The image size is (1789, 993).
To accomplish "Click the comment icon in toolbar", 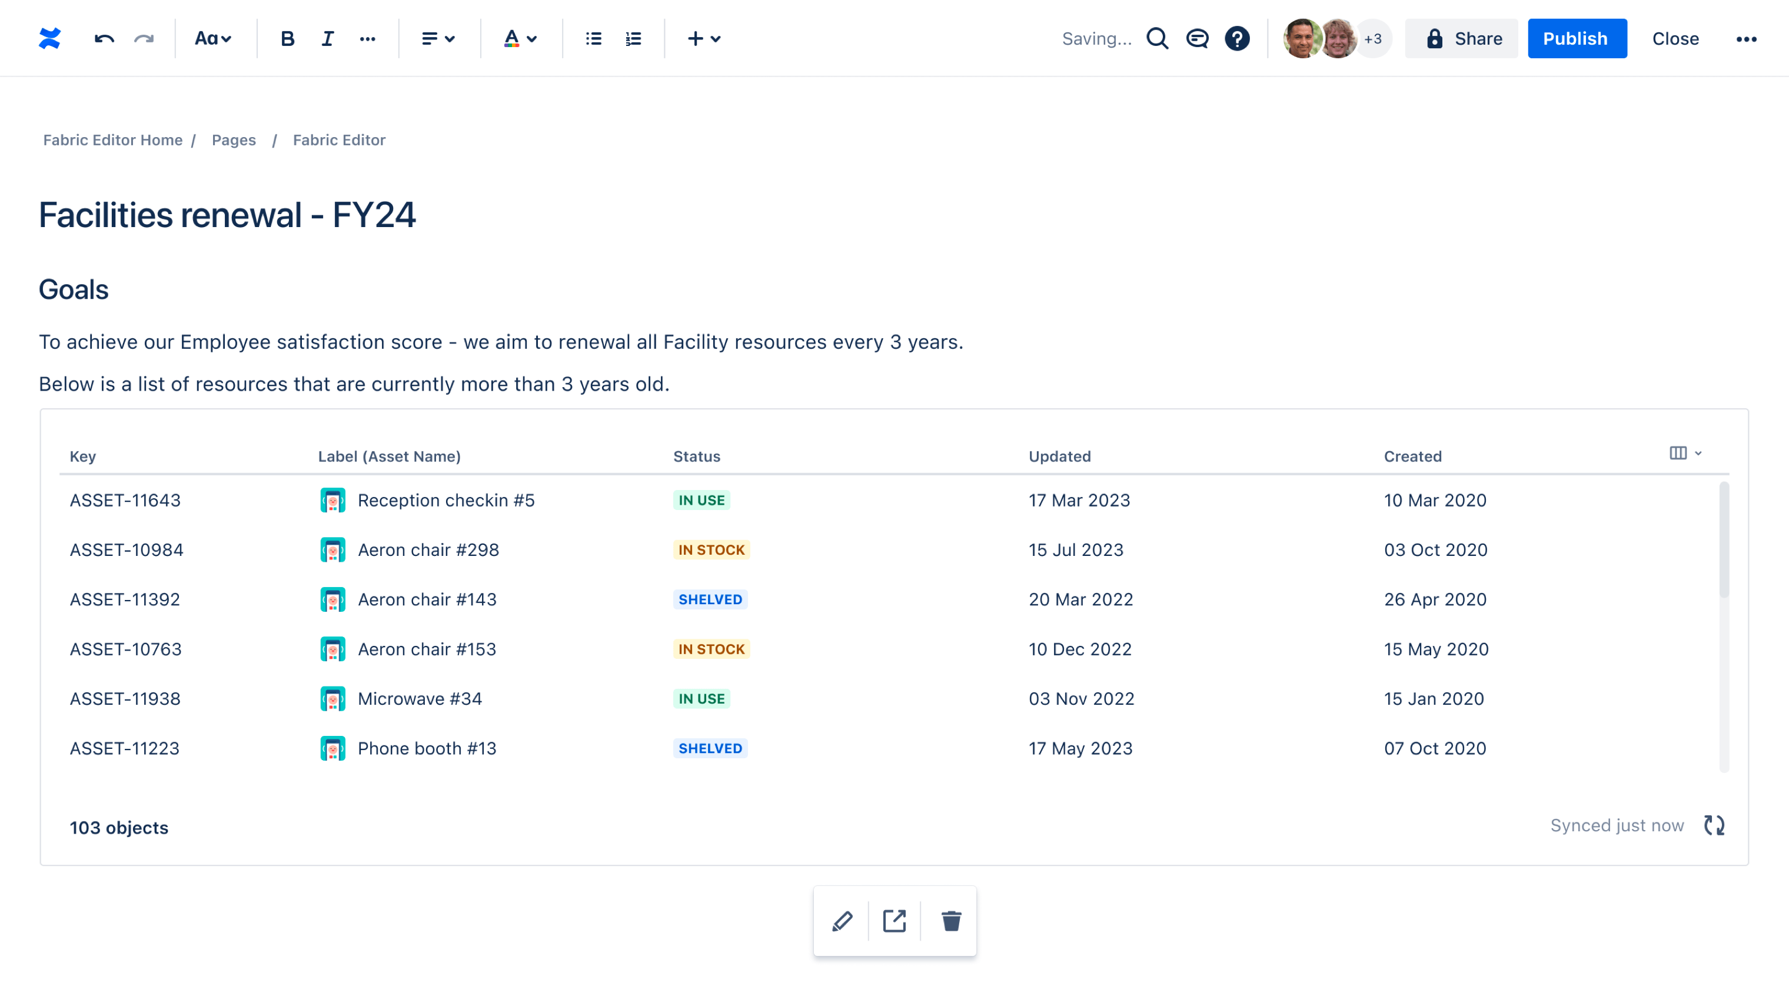I will pos(1196,38).
